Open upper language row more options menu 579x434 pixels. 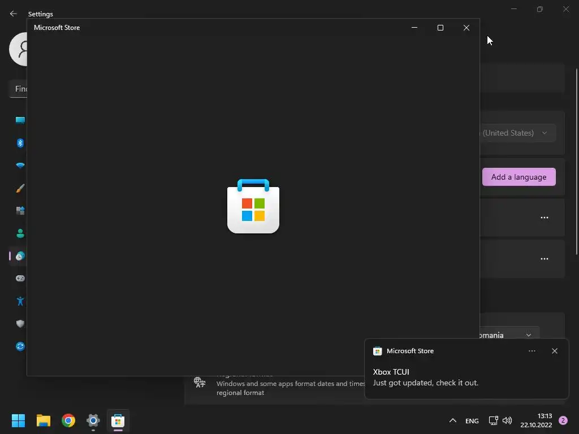pos(545,218)
